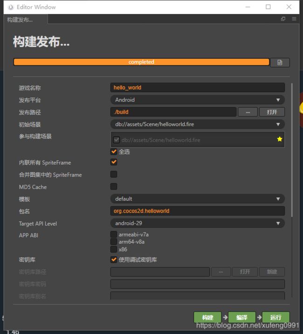303x334 pixels.
Task: Open the build log file icon
Action: click(x=280, y=62)
